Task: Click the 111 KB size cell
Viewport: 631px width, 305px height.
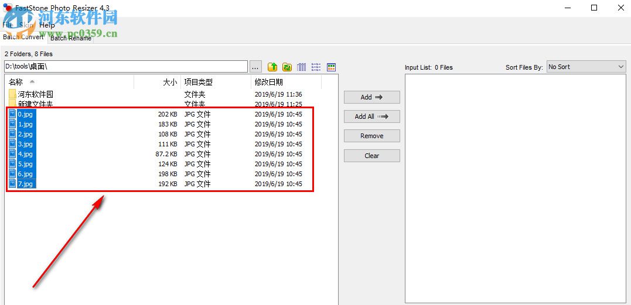Action: pyautogui.click(x=168, y=144)
